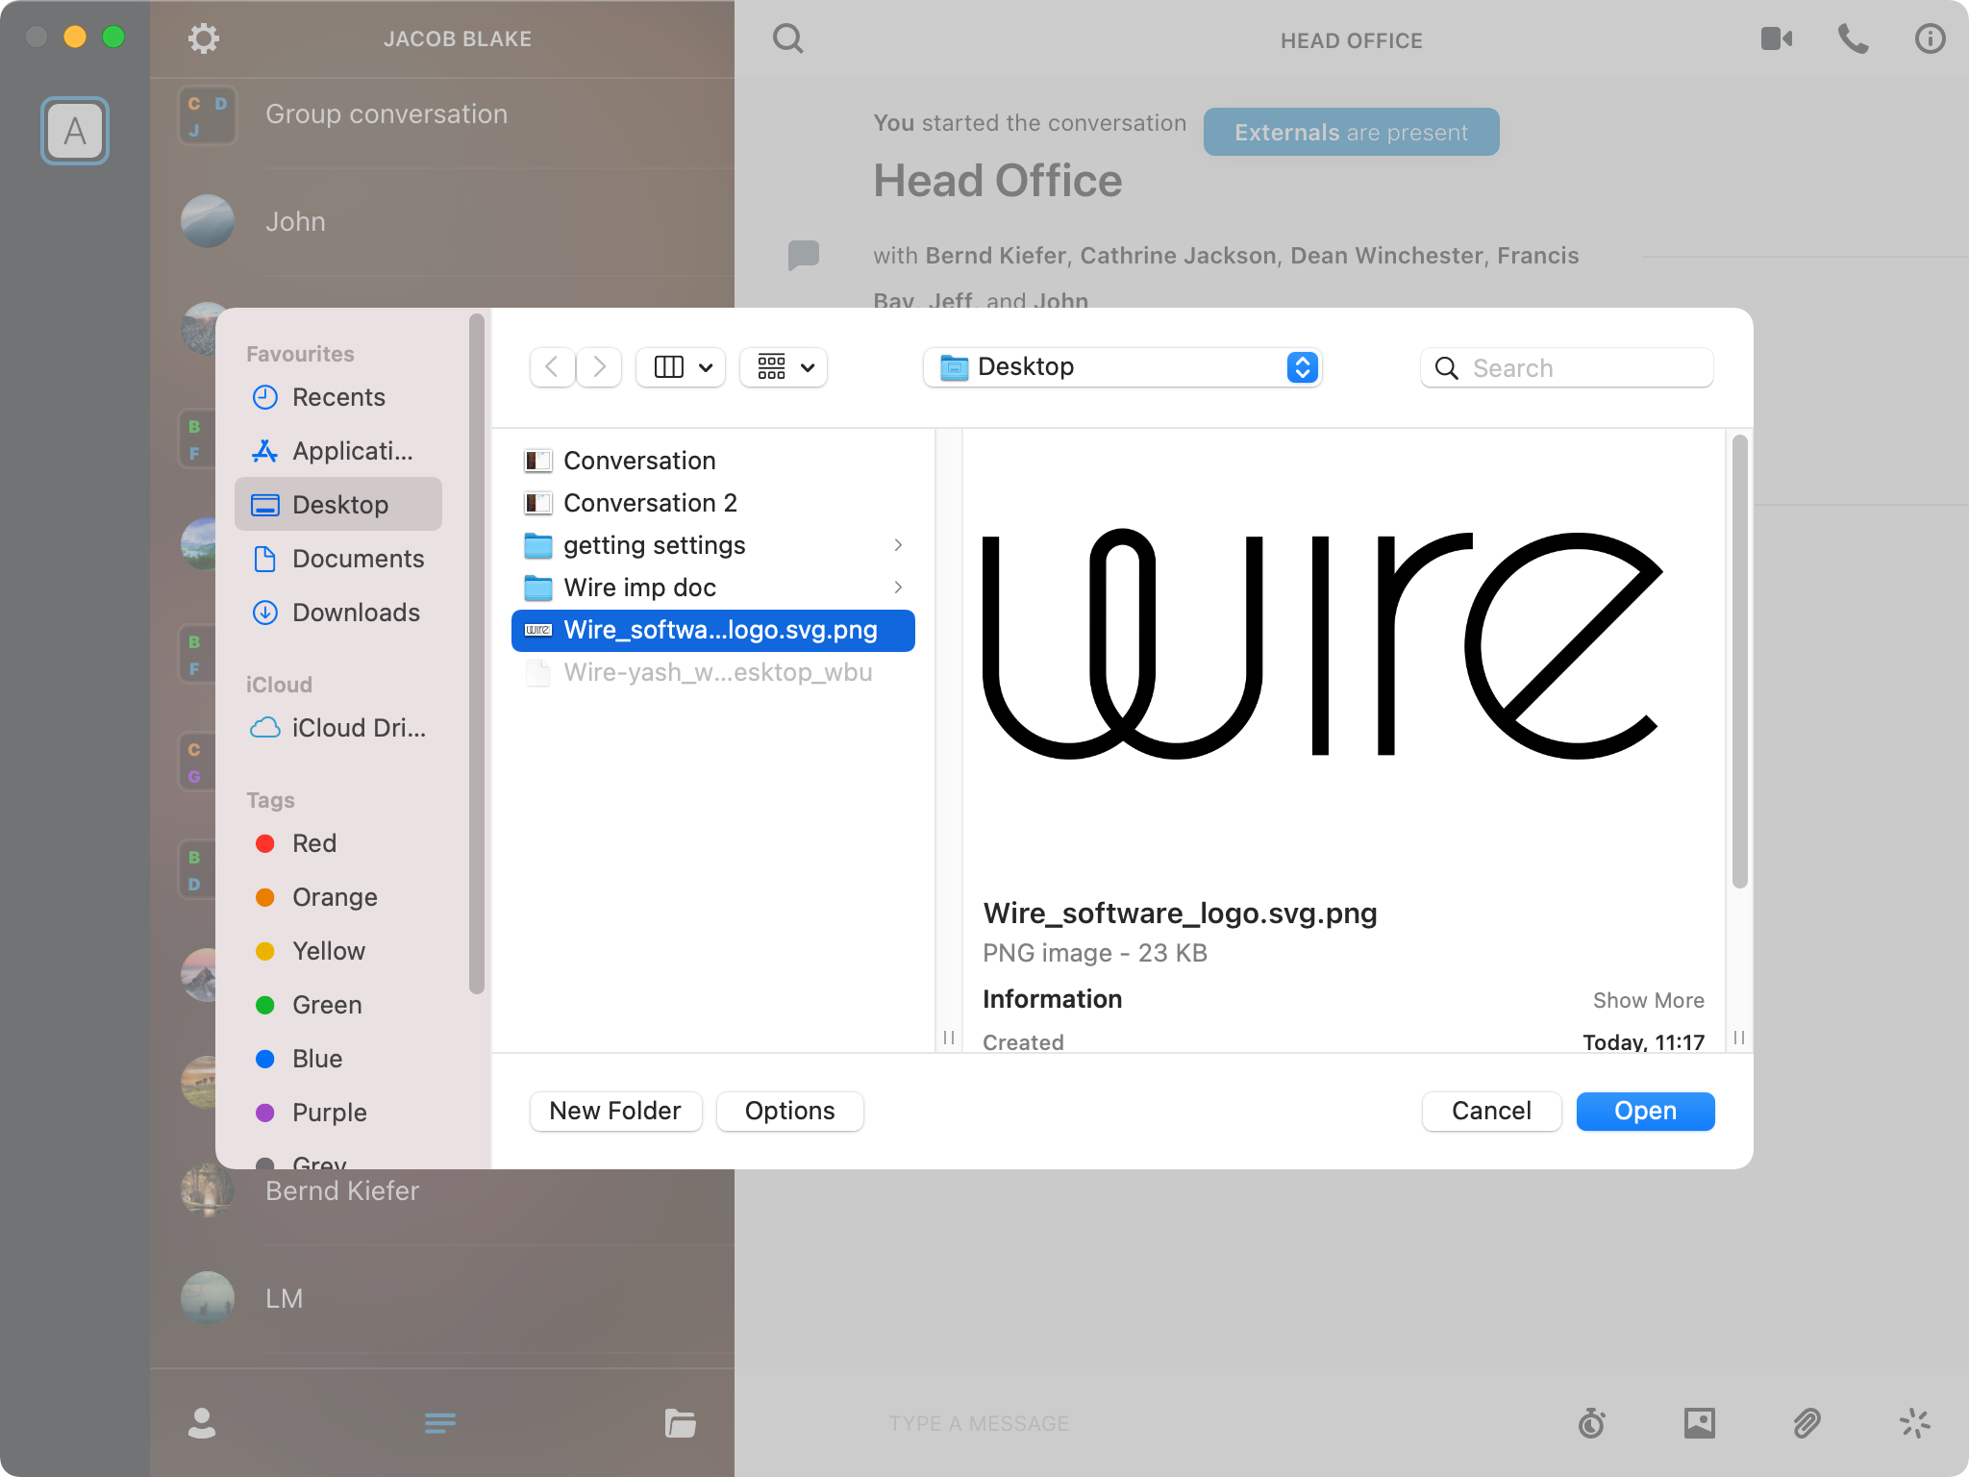Open LM conversation in Wire list

442,1299
